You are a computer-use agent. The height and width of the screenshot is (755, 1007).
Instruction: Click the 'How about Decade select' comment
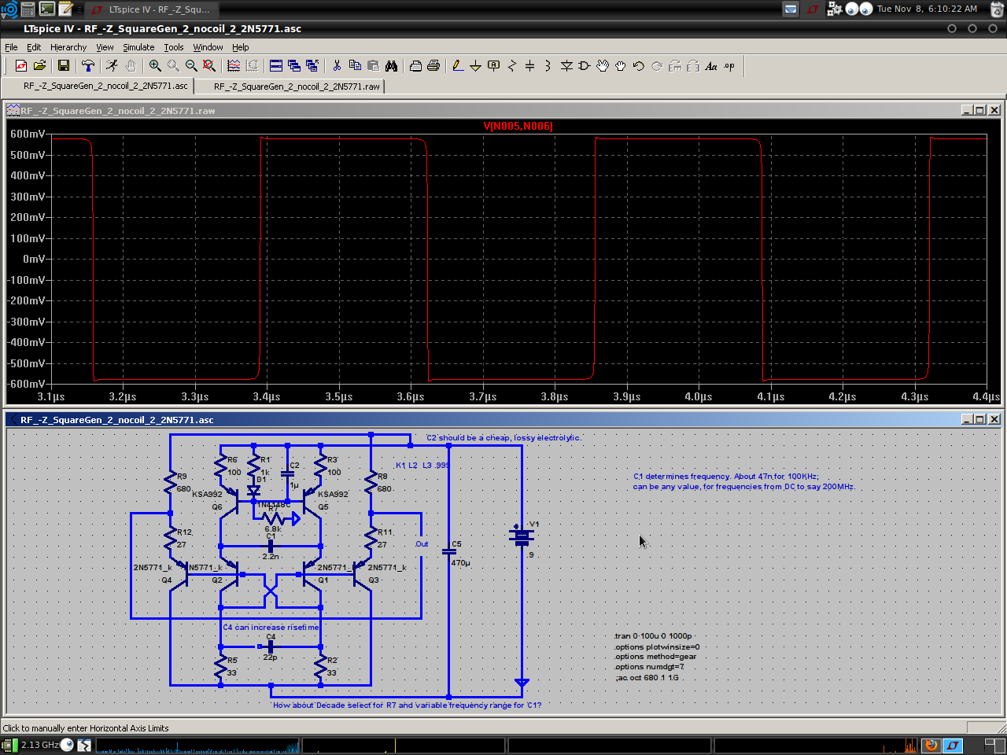point(407,705)
